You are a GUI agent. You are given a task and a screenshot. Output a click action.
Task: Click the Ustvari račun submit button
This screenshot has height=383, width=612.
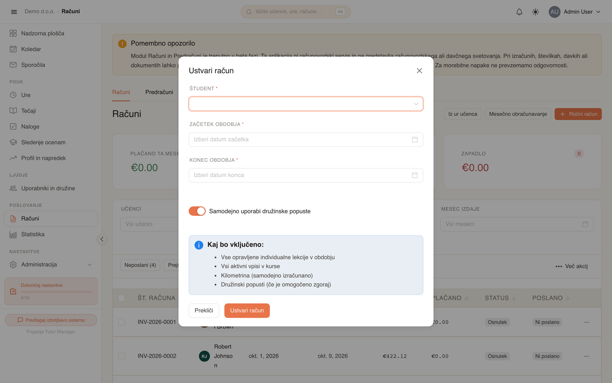tap(247, 311)
